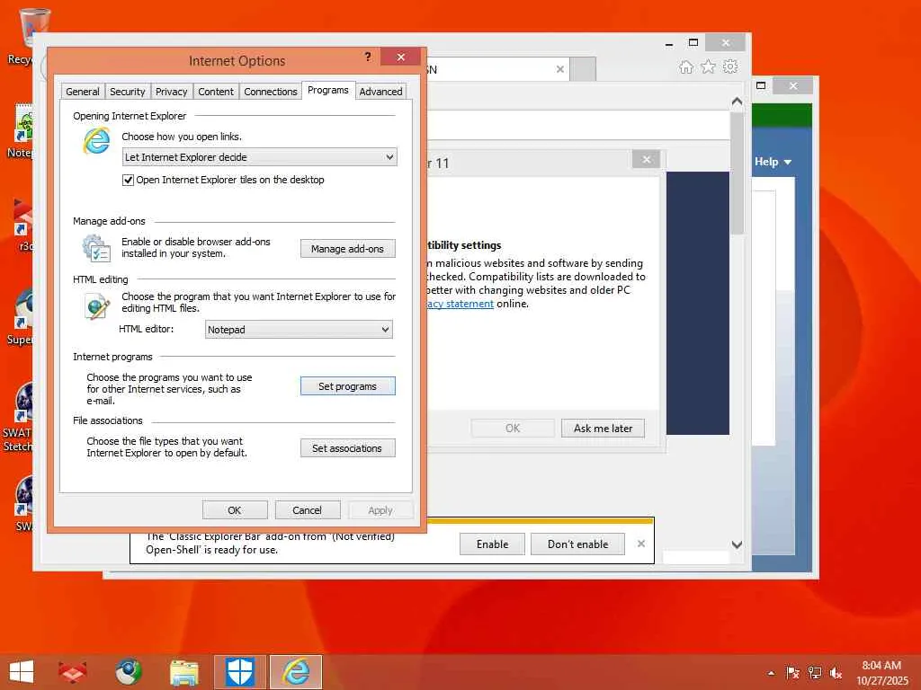Image resolution: width=921 pixels, height=690 pixels.
Task: Open the Privacy tab
Action: [171, 92]
